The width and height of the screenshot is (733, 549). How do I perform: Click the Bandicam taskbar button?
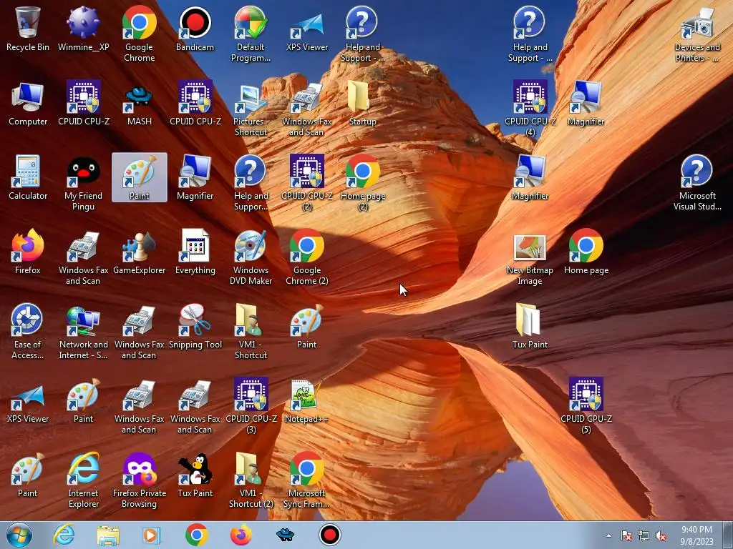[329, 535]
